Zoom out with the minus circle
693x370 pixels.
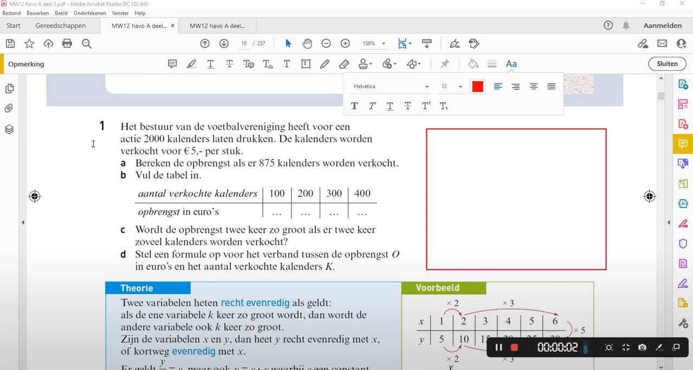point(326,44)
